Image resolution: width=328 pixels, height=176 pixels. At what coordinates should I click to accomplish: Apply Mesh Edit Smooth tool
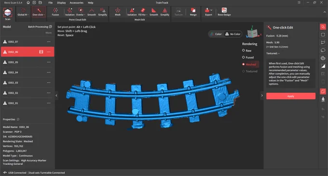click(154, 12)
